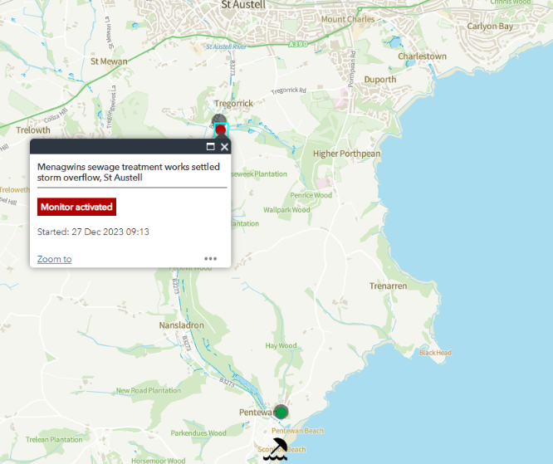Close the Menagwins popup window
This screenshot has height=464, width=553.
224,147
